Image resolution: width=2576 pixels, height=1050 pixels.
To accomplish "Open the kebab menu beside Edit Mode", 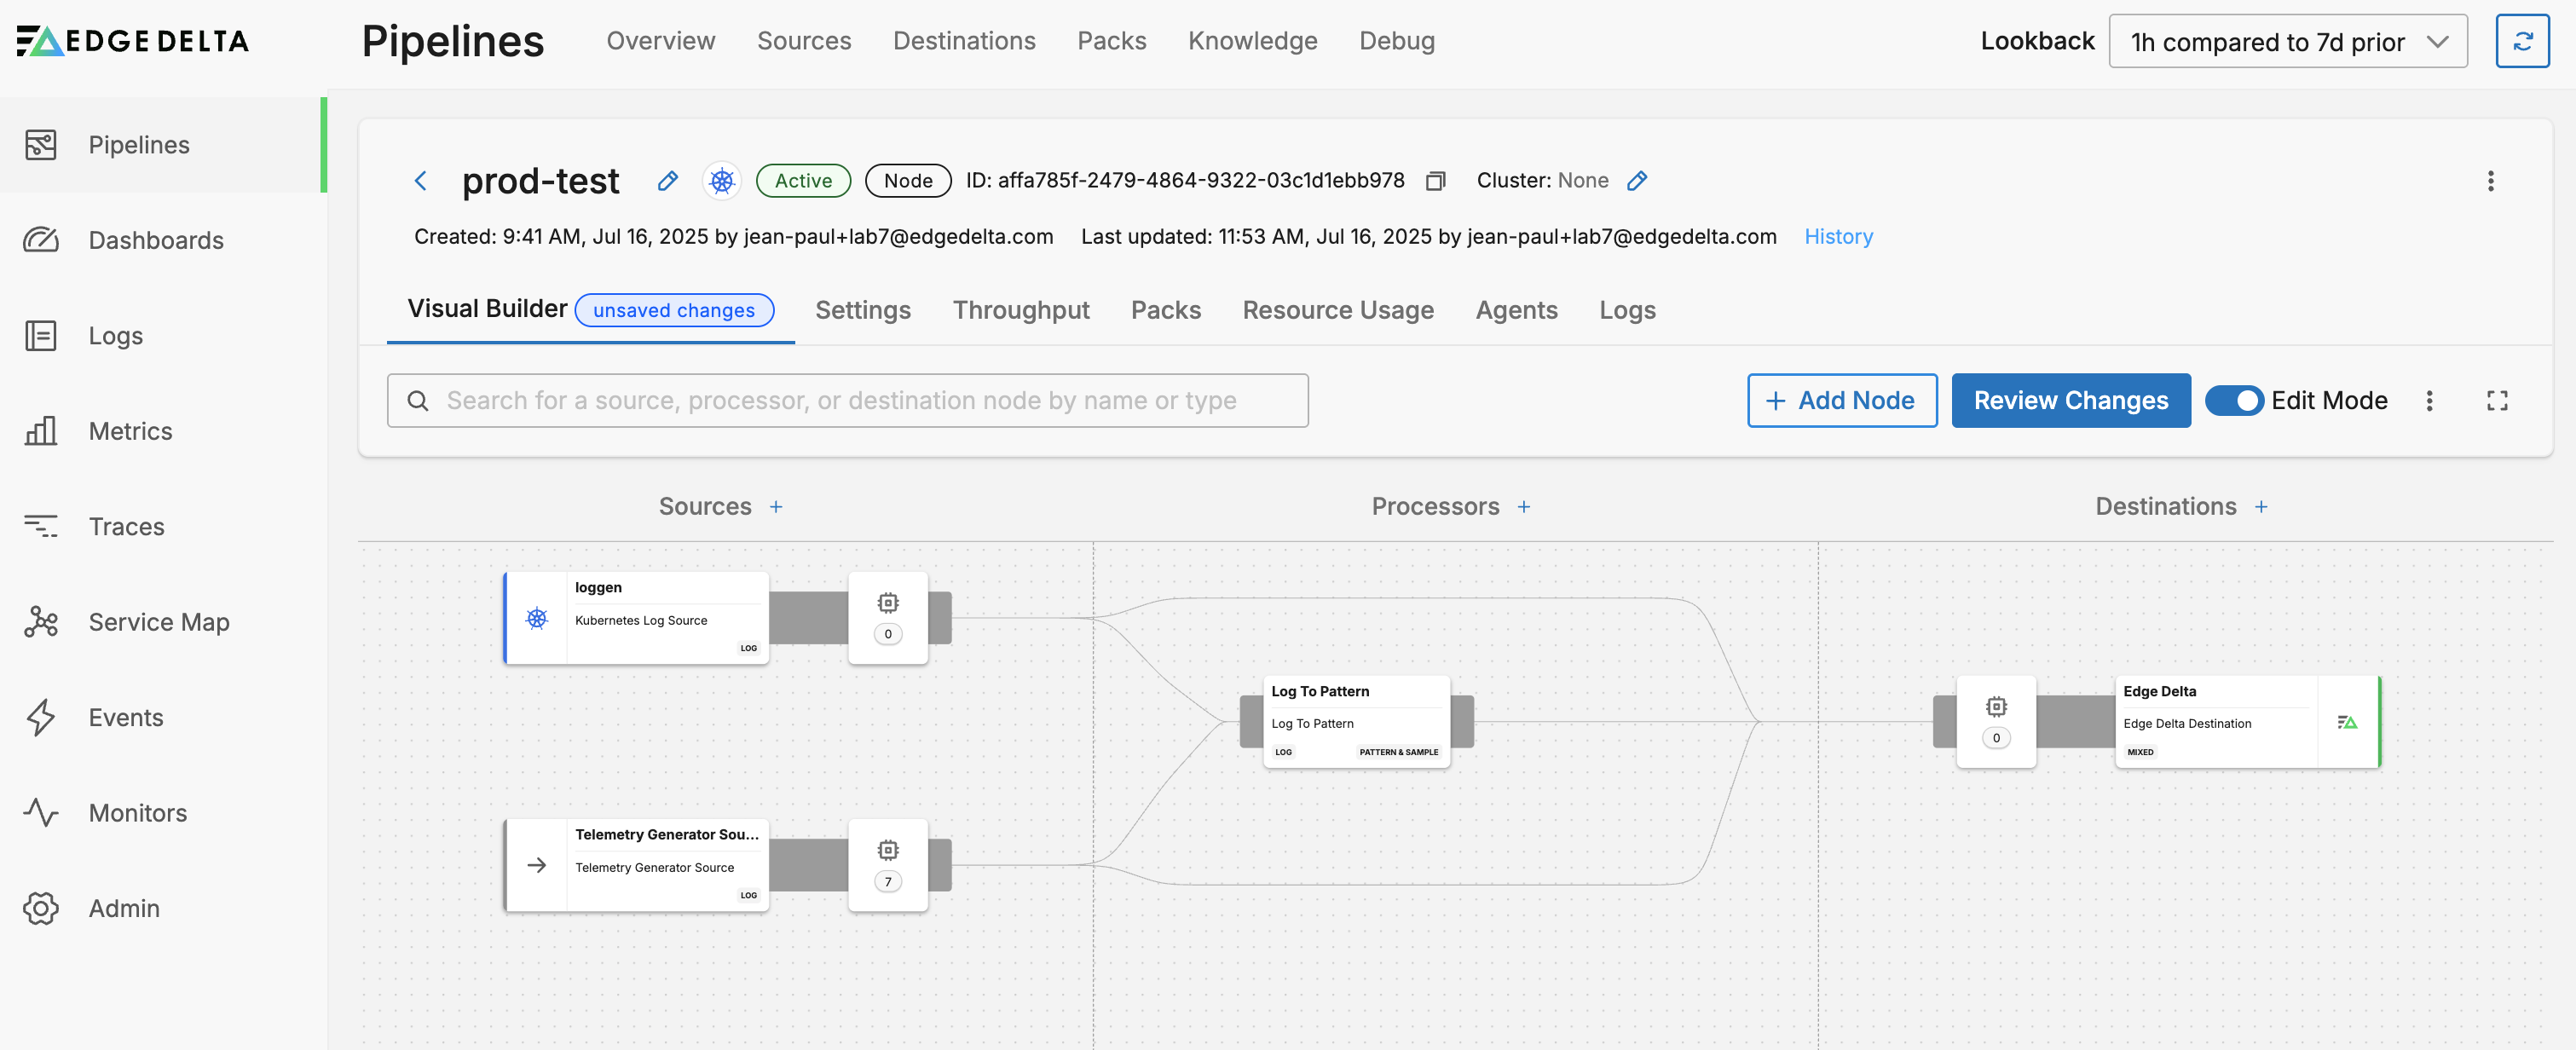I will coord(2430,401).
